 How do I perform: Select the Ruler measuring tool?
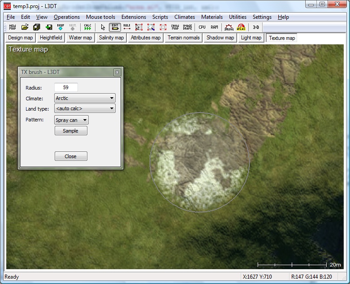127,27
